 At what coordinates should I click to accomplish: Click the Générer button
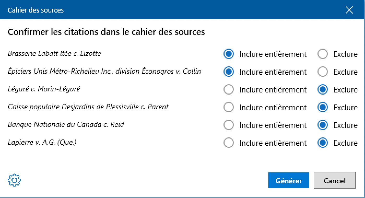[x=289, y=180]
